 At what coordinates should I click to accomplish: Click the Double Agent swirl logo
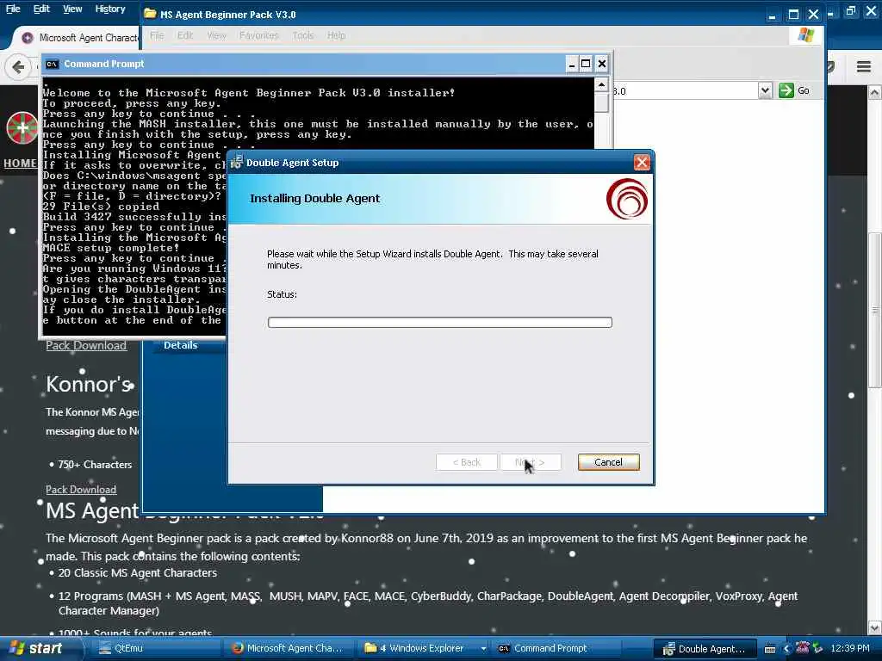coord(627,199)
